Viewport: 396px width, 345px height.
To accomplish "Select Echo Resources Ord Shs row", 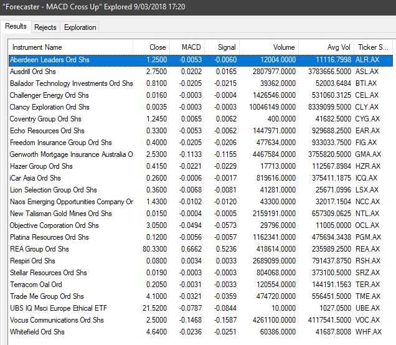I will pyautogui.click(x=200, y=131).
